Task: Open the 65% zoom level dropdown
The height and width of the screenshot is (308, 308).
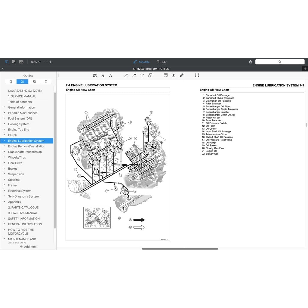Action: click(x=35, y=62)
